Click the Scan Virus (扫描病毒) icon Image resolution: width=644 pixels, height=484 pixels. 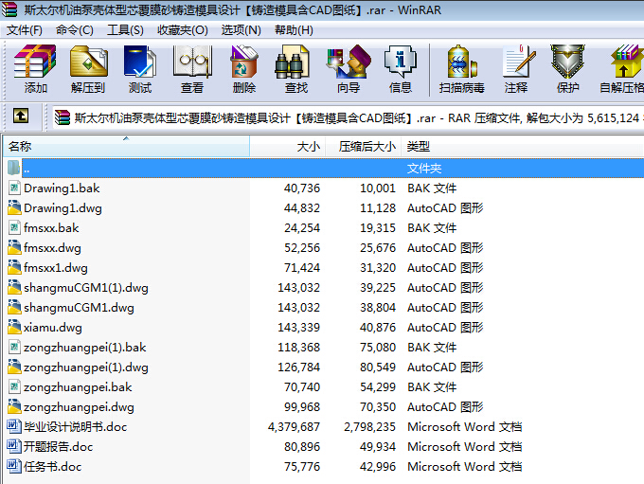(461, 62)
